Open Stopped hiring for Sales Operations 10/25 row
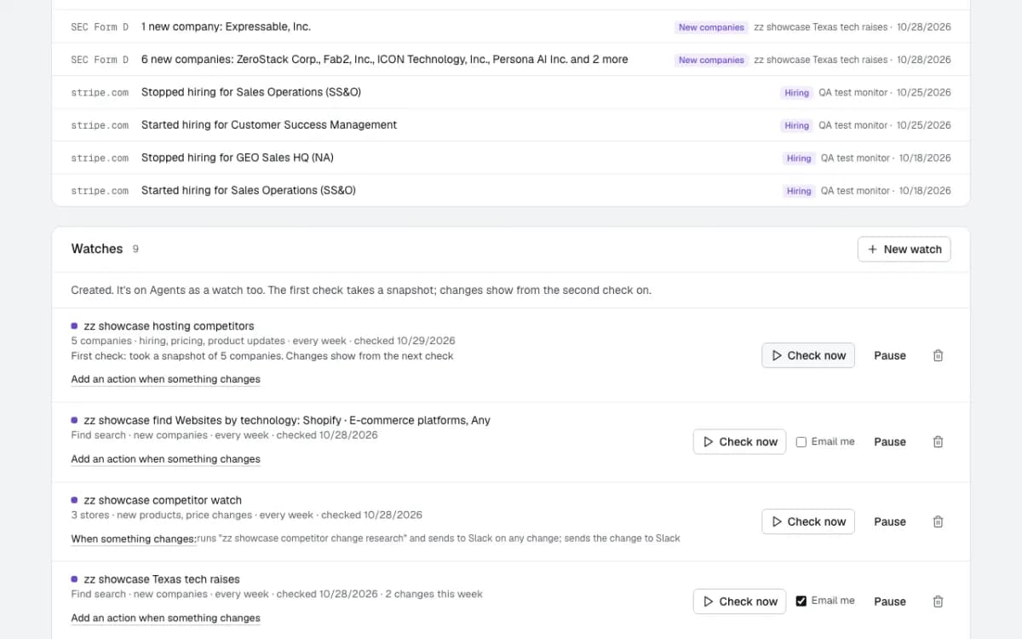1022x639 pixels. pos(511,92)
